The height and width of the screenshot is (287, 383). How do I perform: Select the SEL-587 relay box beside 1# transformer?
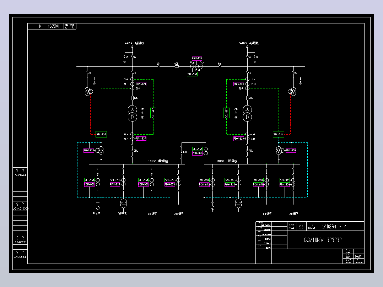153,113
